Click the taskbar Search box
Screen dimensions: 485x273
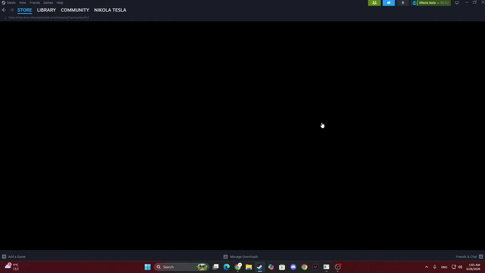pos(181,267)
